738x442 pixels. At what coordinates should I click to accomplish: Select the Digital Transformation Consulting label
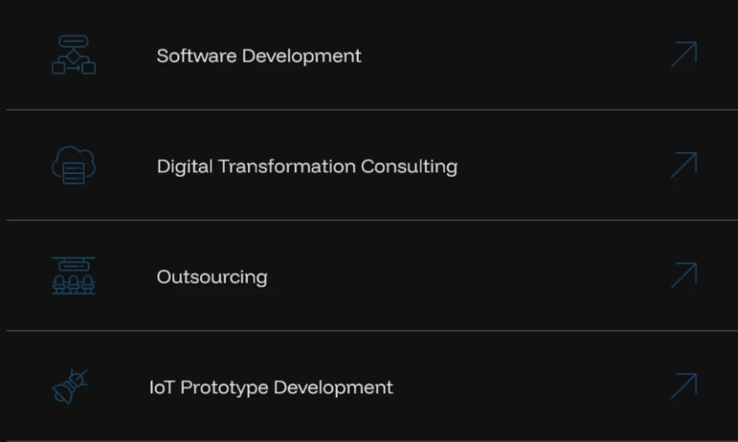(306, 167)
